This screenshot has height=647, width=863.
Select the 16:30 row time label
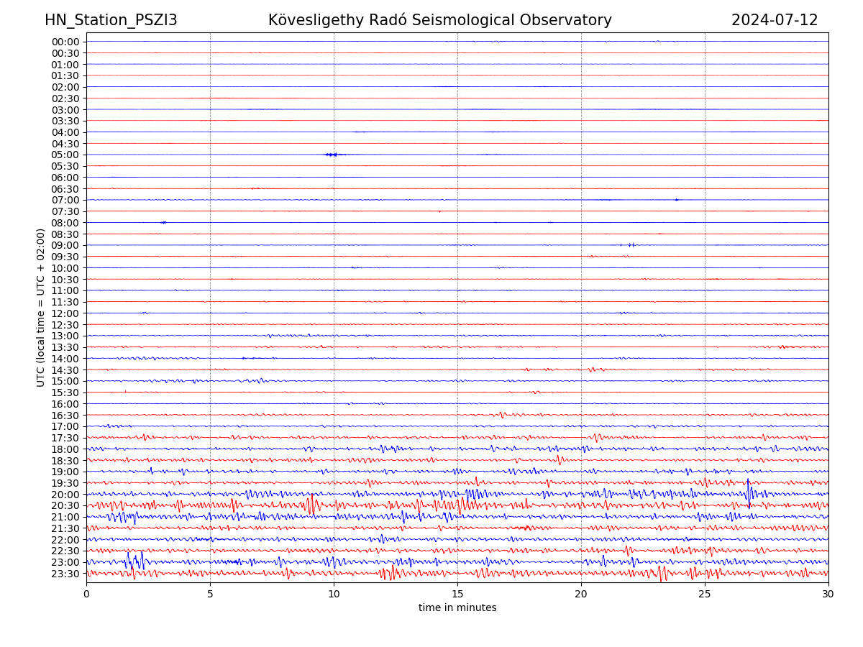point(65,416)
